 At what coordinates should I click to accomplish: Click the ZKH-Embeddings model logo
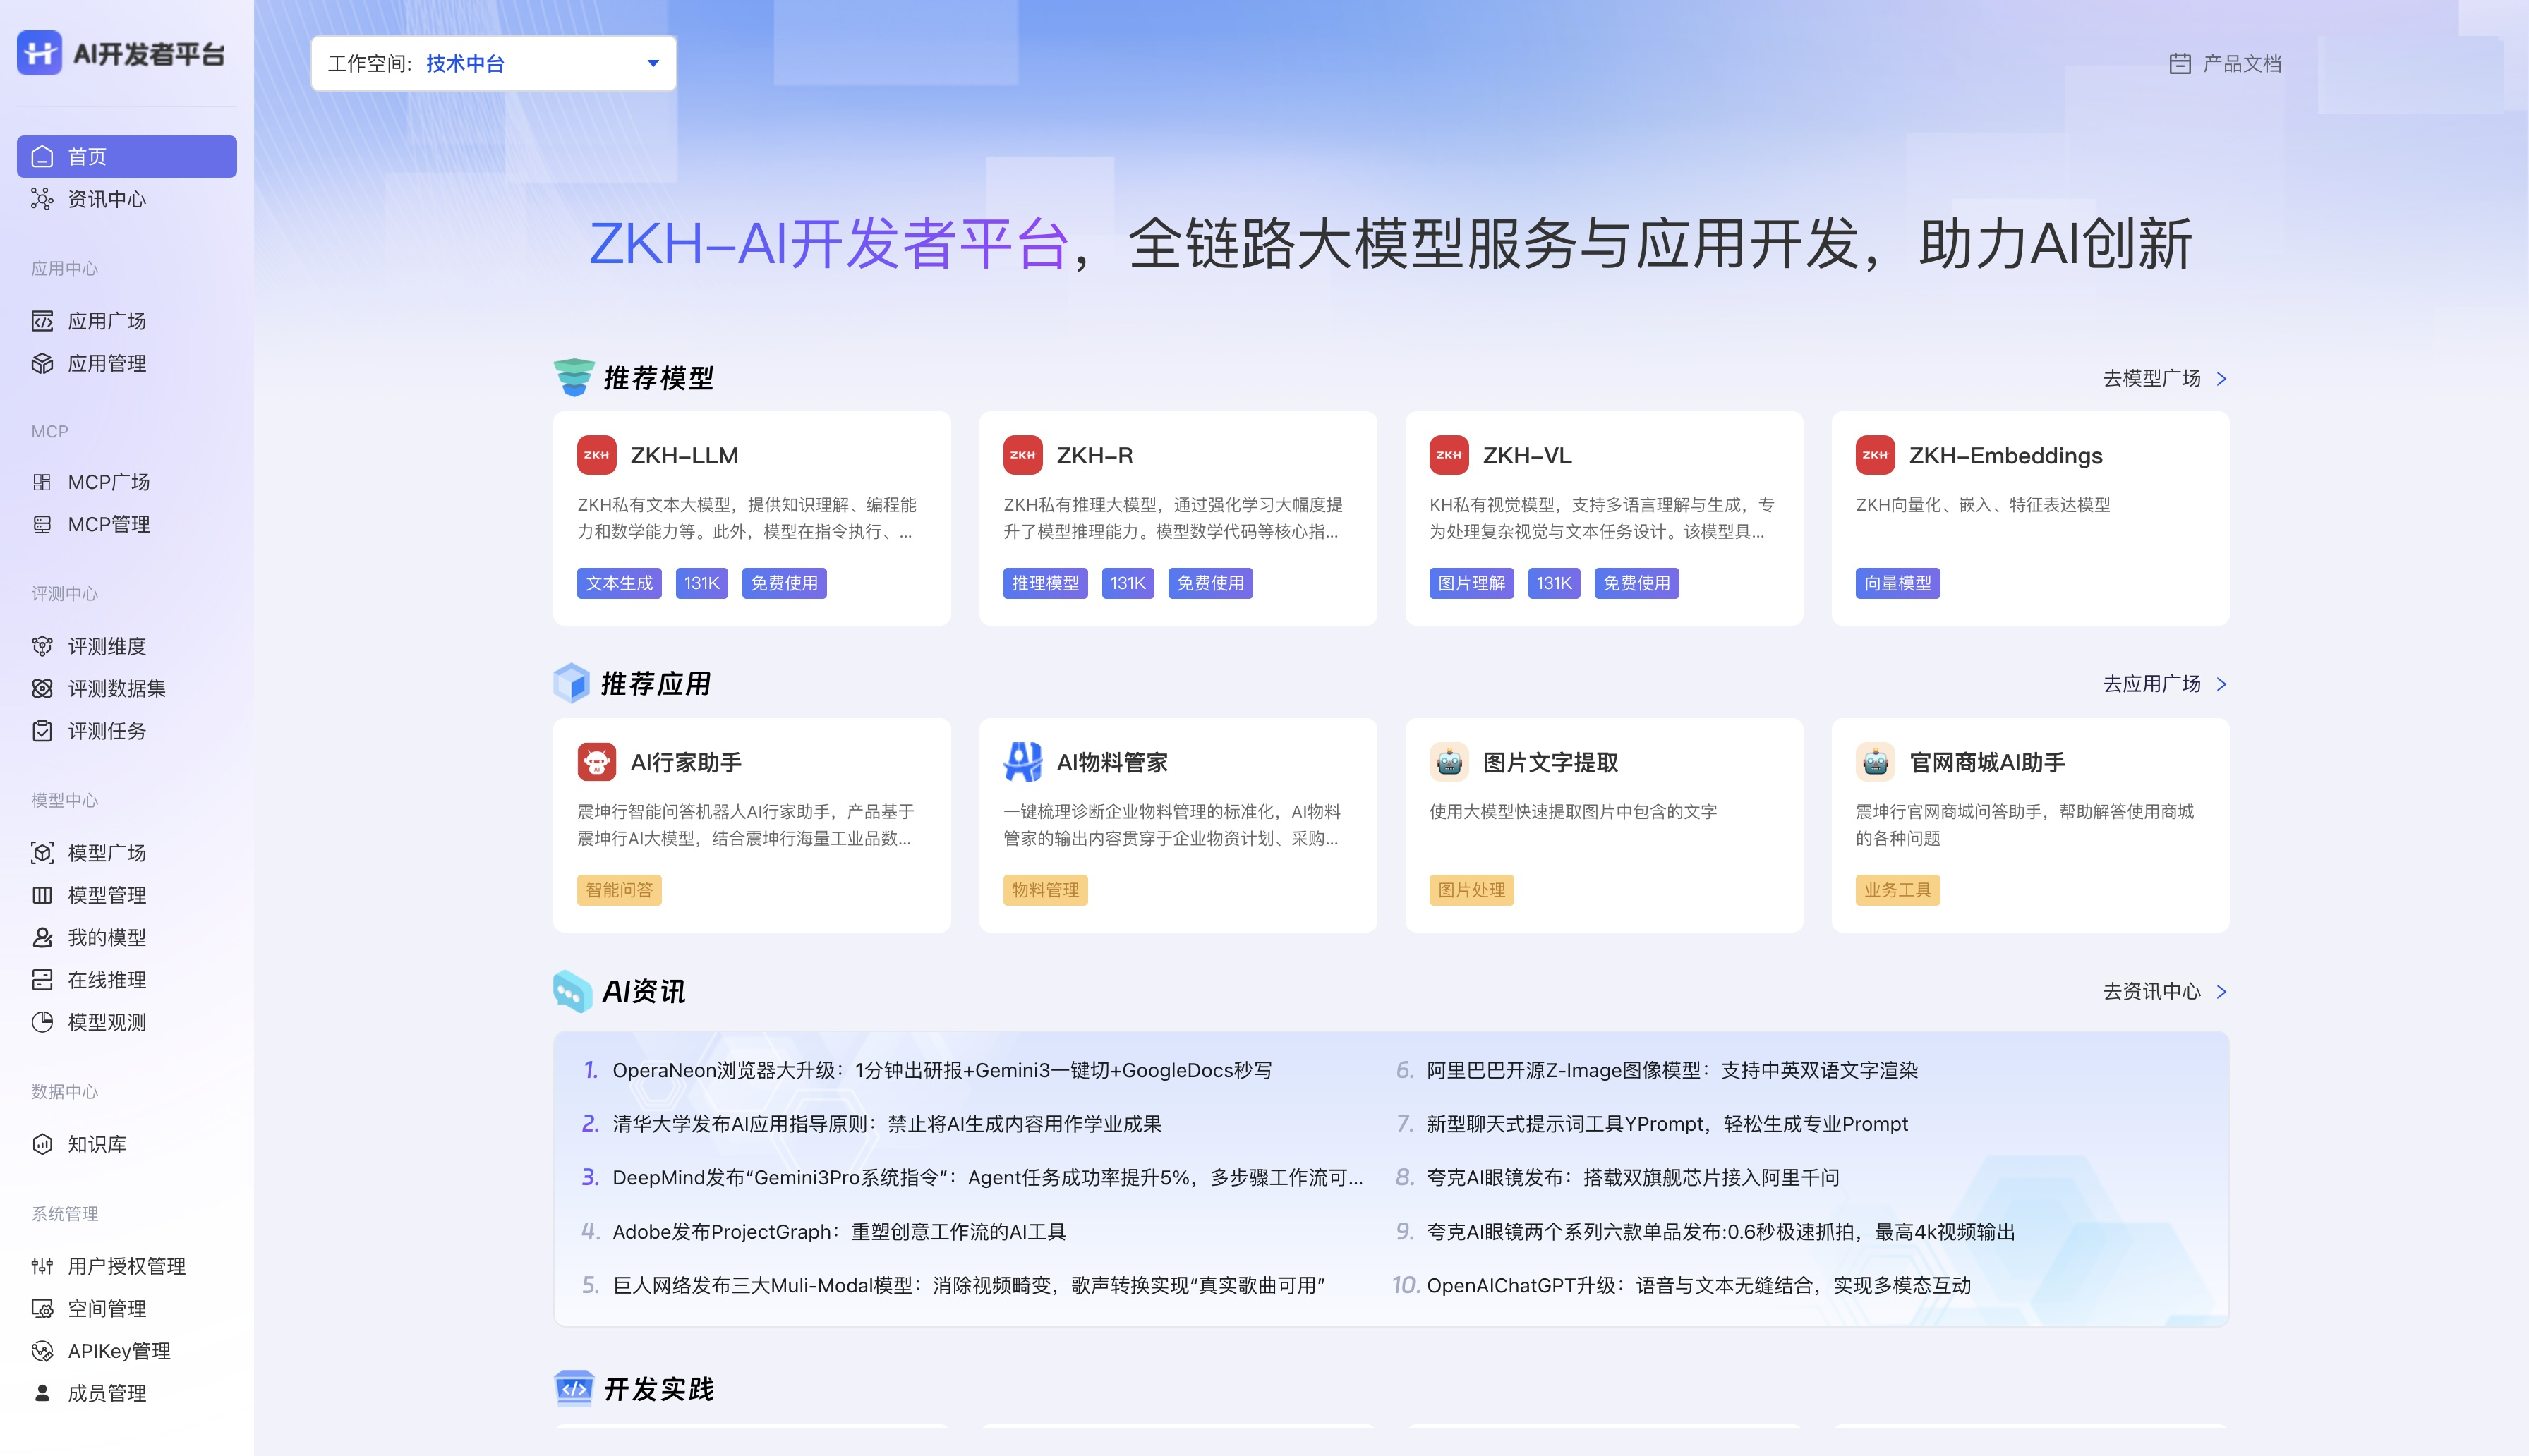click(1875, 455)
